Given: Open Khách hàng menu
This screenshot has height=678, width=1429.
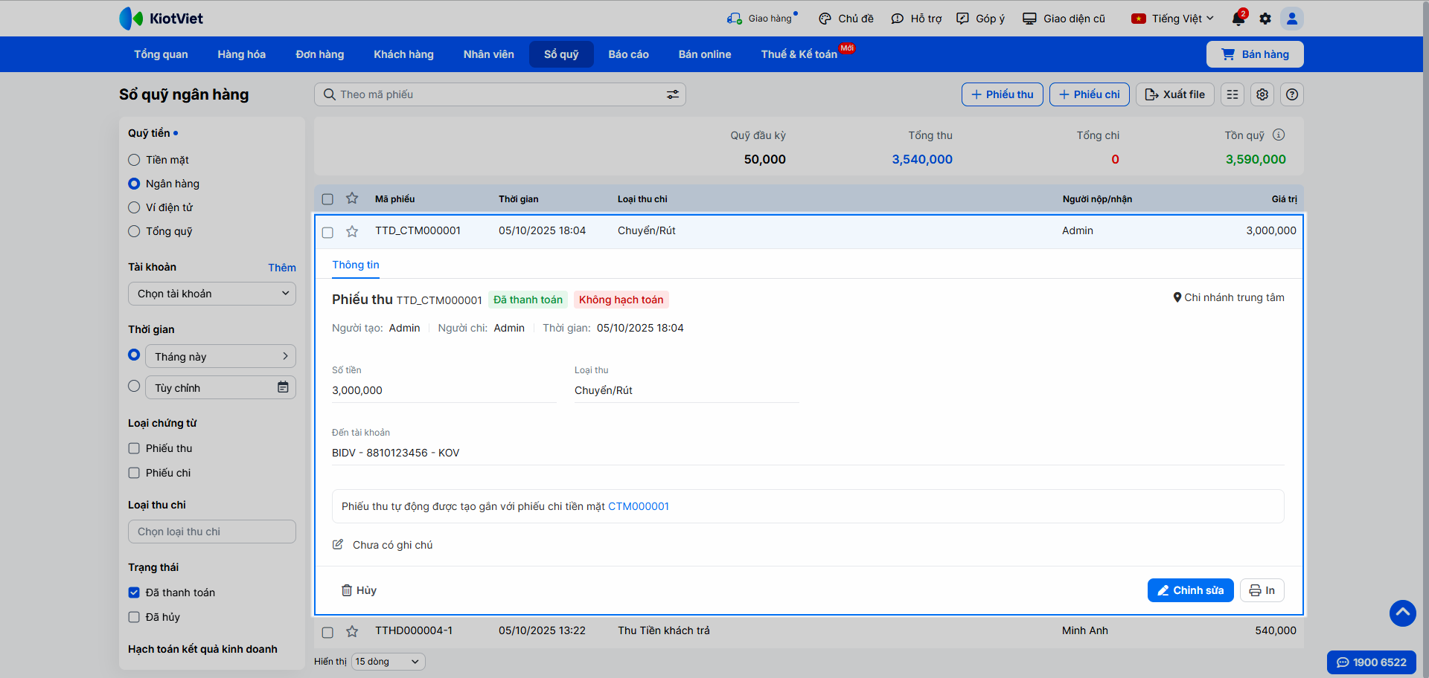Looking at the screenshot, I should [x=403, y=54].
